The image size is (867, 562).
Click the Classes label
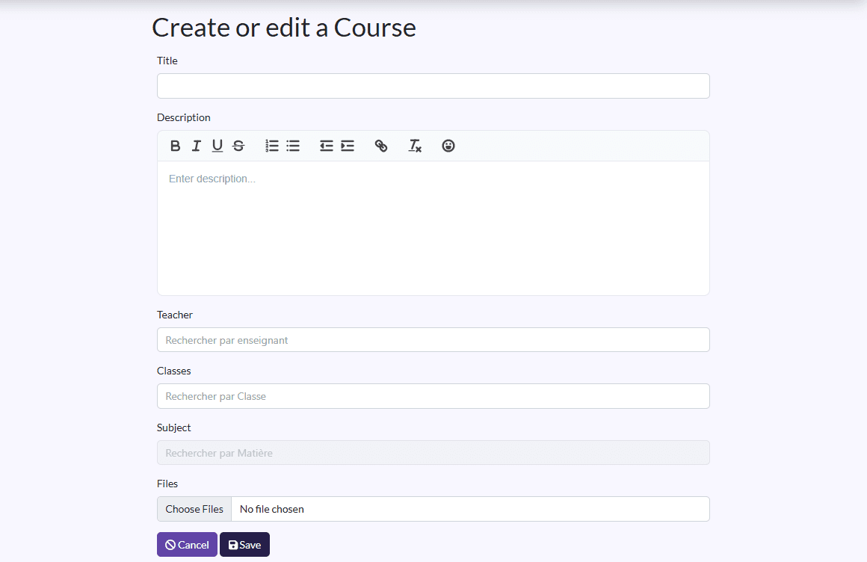click(173, 371)
